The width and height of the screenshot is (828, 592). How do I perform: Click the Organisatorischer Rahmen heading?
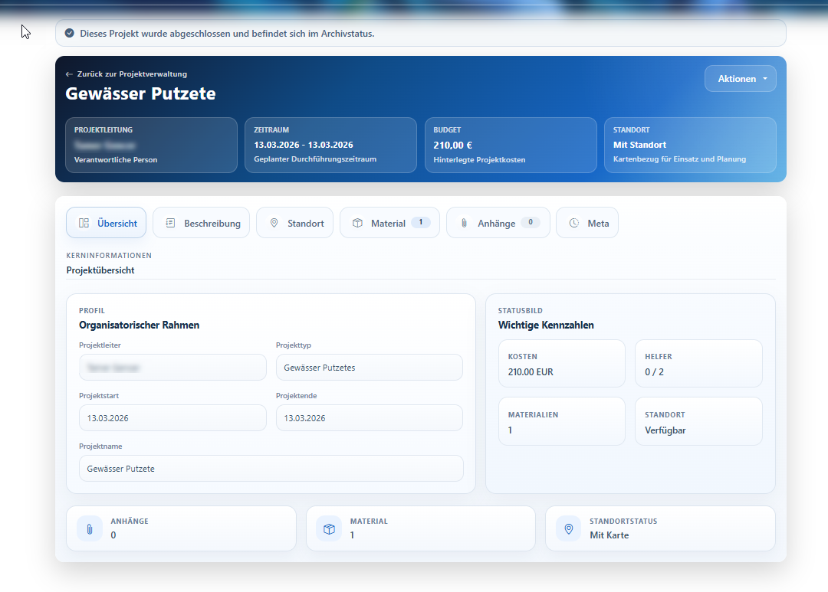click(x=140, y=325)
